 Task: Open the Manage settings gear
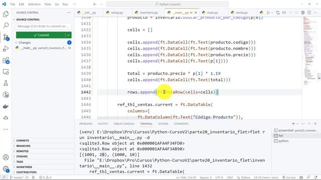tap(6, 169)
